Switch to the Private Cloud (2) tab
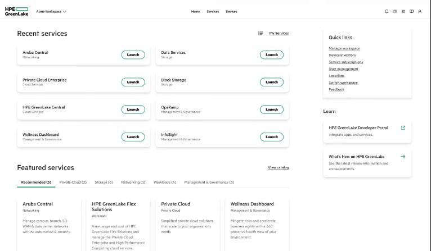Viewport: 431px width, 251px height. 73,182
